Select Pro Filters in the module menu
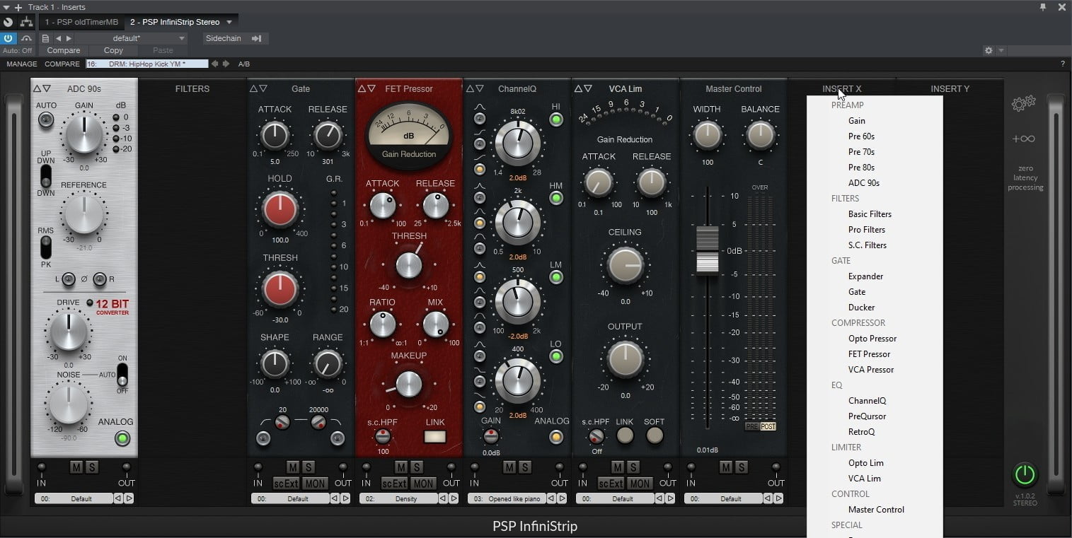Image resolution: width=1072 pixels, height=538 pixels. [x=867, y=230]
